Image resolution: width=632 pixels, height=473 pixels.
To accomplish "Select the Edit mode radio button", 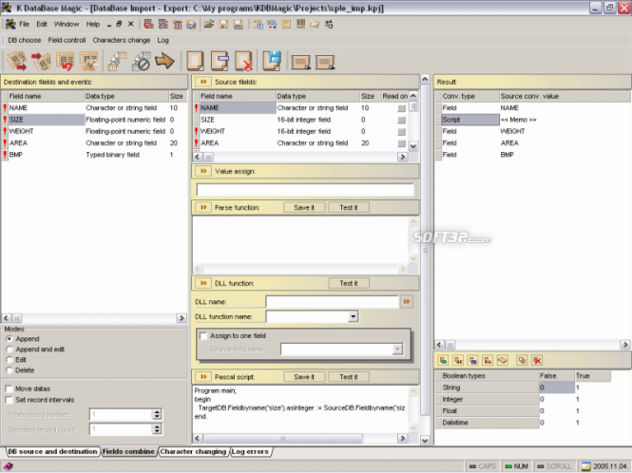I will point(10,360).
